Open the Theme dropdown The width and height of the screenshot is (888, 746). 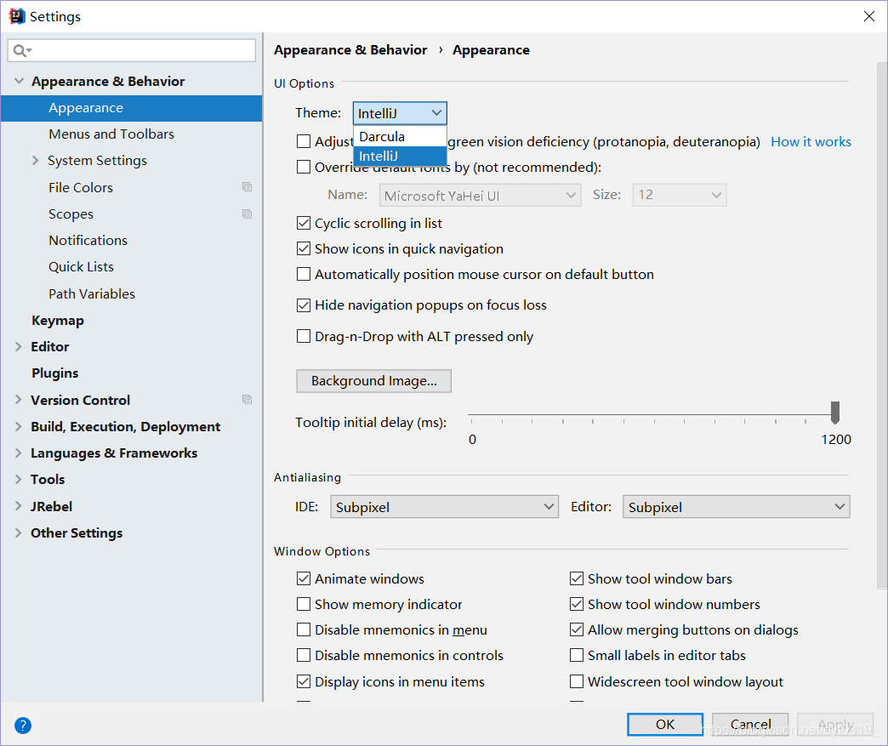[x=400, y=113]
